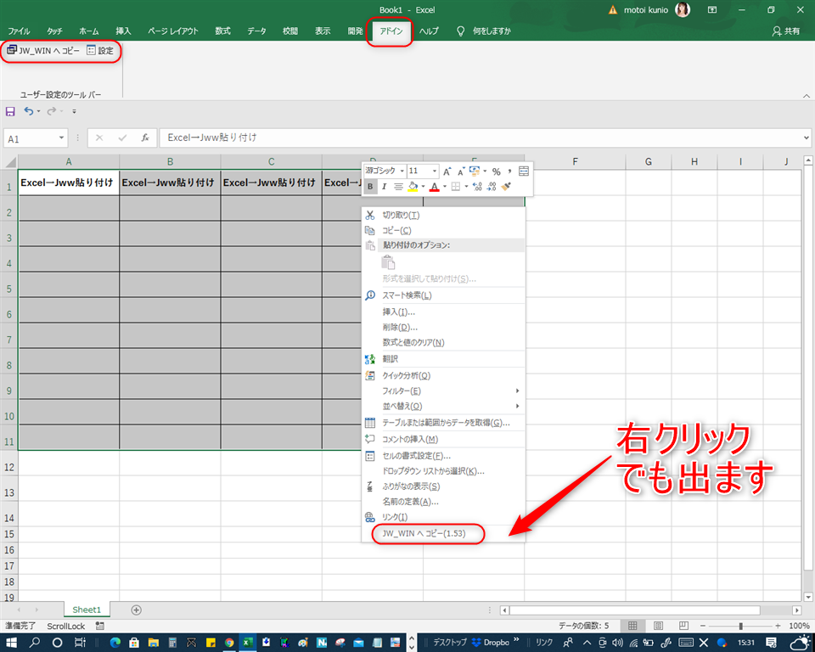The width and height of the screenshot is (815, 652).
Task: Click the 設定 button under the Add-ins ribbon
Action: click(x=98, y=51)
